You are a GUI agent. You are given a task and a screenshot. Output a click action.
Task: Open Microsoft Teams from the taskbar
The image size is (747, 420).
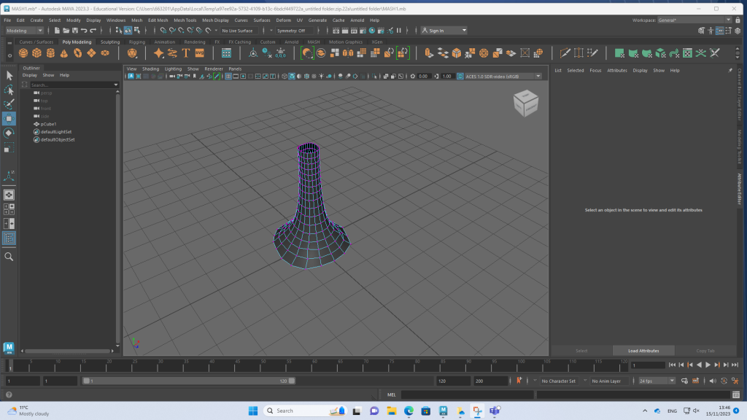pyautogui.click(x=495, y=411)
